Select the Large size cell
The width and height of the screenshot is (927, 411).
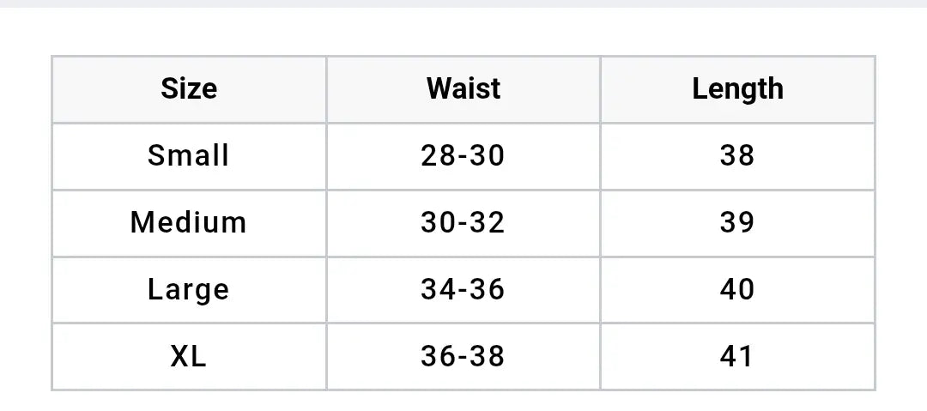[189, 290]
